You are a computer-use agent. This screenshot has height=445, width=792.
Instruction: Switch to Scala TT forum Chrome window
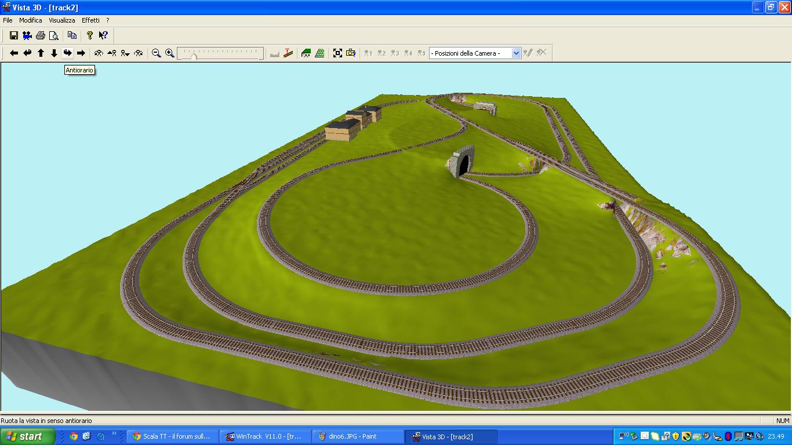click(x=172, y=437)
